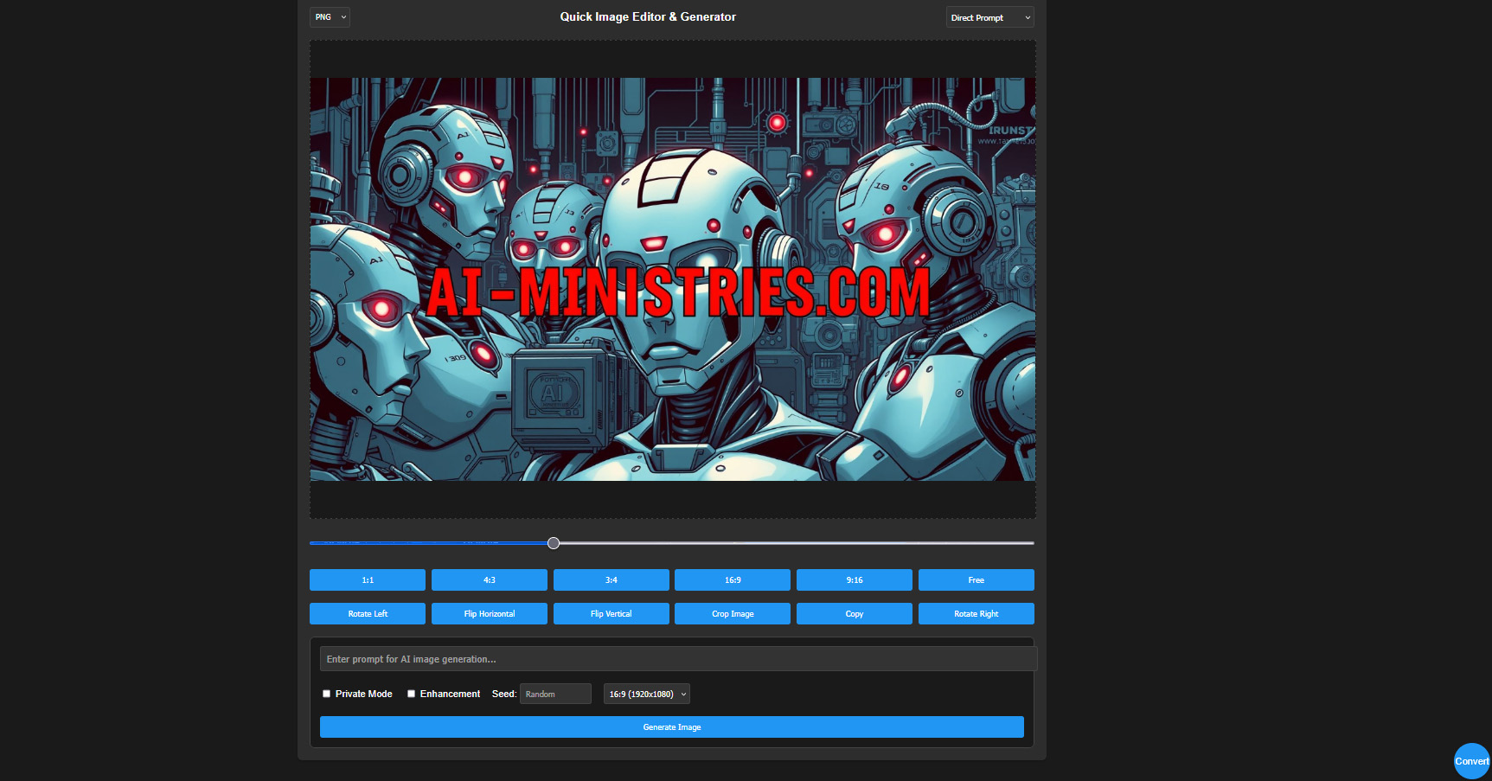
Task: Open the 16:9 (1920x1080) size dropdown
Action: [x=647, y=694]
